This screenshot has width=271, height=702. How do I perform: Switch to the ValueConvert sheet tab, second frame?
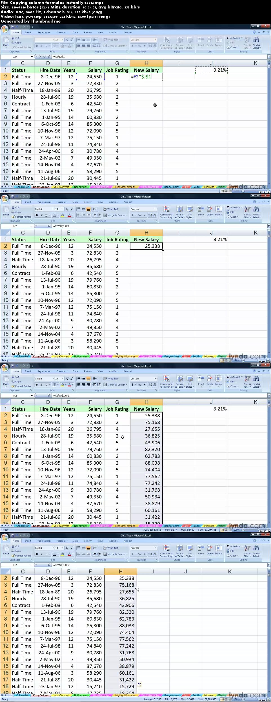[61, 356]
